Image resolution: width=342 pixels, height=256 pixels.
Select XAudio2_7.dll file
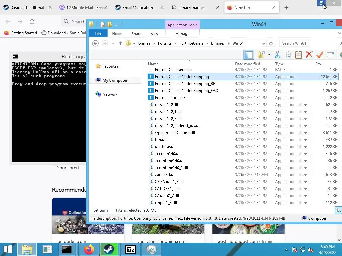tap(167, 195)
